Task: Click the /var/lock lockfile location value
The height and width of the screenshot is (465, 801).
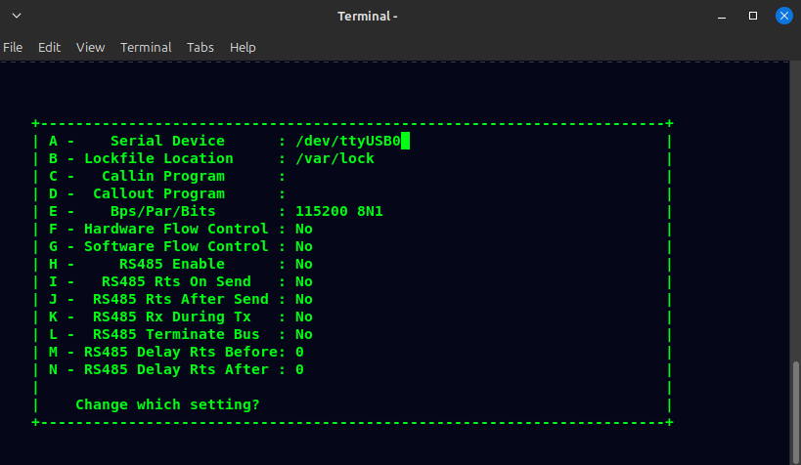Action: [x=334, y=159]
